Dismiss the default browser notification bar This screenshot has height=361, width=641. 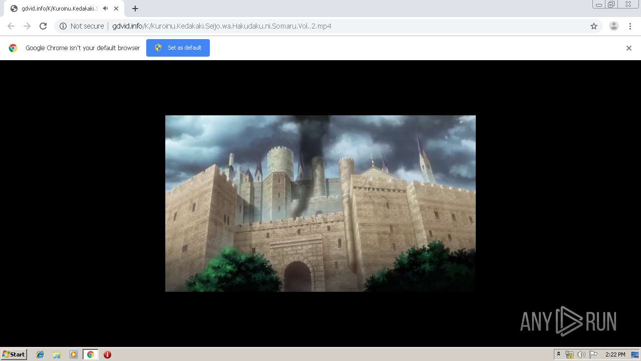[629, 48]
